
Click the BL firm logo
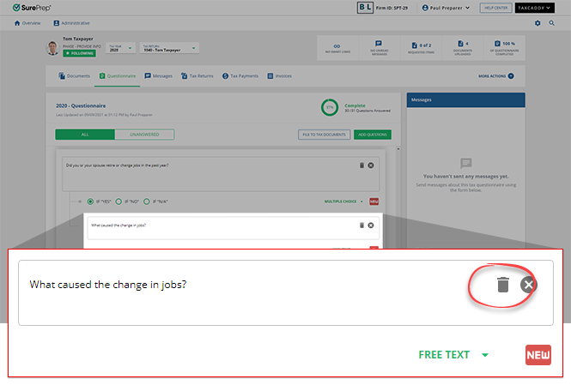365,8
